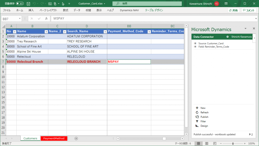
Task: Switch to Page Break Preview icon
Action: pyautogui.click(x=215, y=143)
